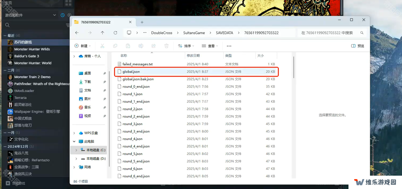Select the global.json file
Screen dimensions: 402x189
(197, 72)
